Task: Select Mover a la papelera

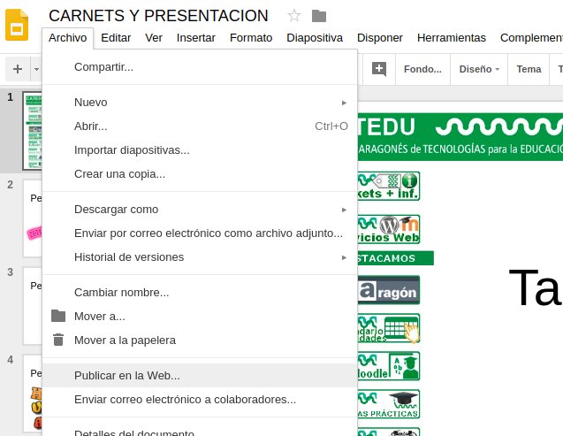Action: point(200,340)
